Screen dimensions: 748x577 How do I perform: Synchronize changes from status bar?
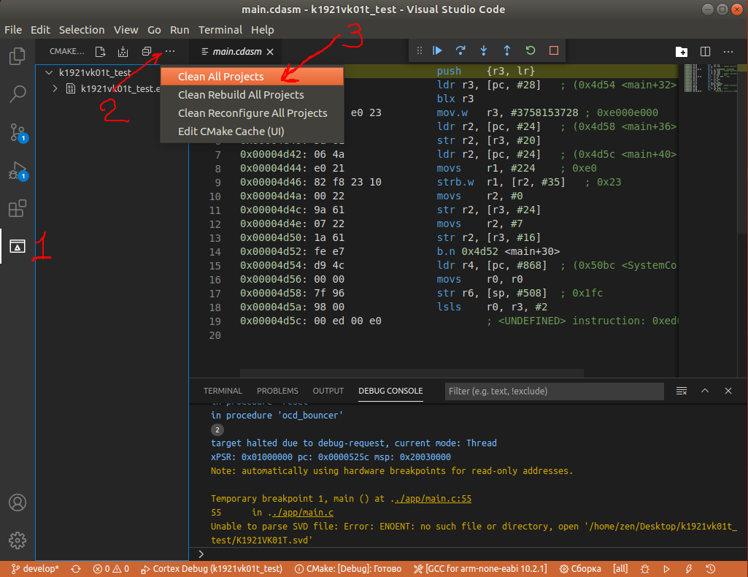tap(76, 569)
